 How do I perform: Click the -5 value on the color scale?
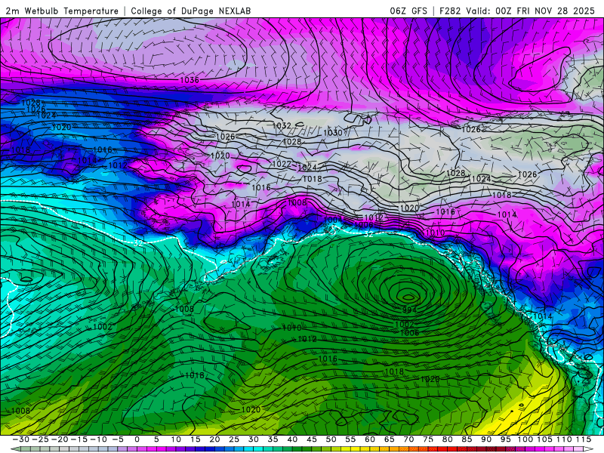tap(118, 439)
